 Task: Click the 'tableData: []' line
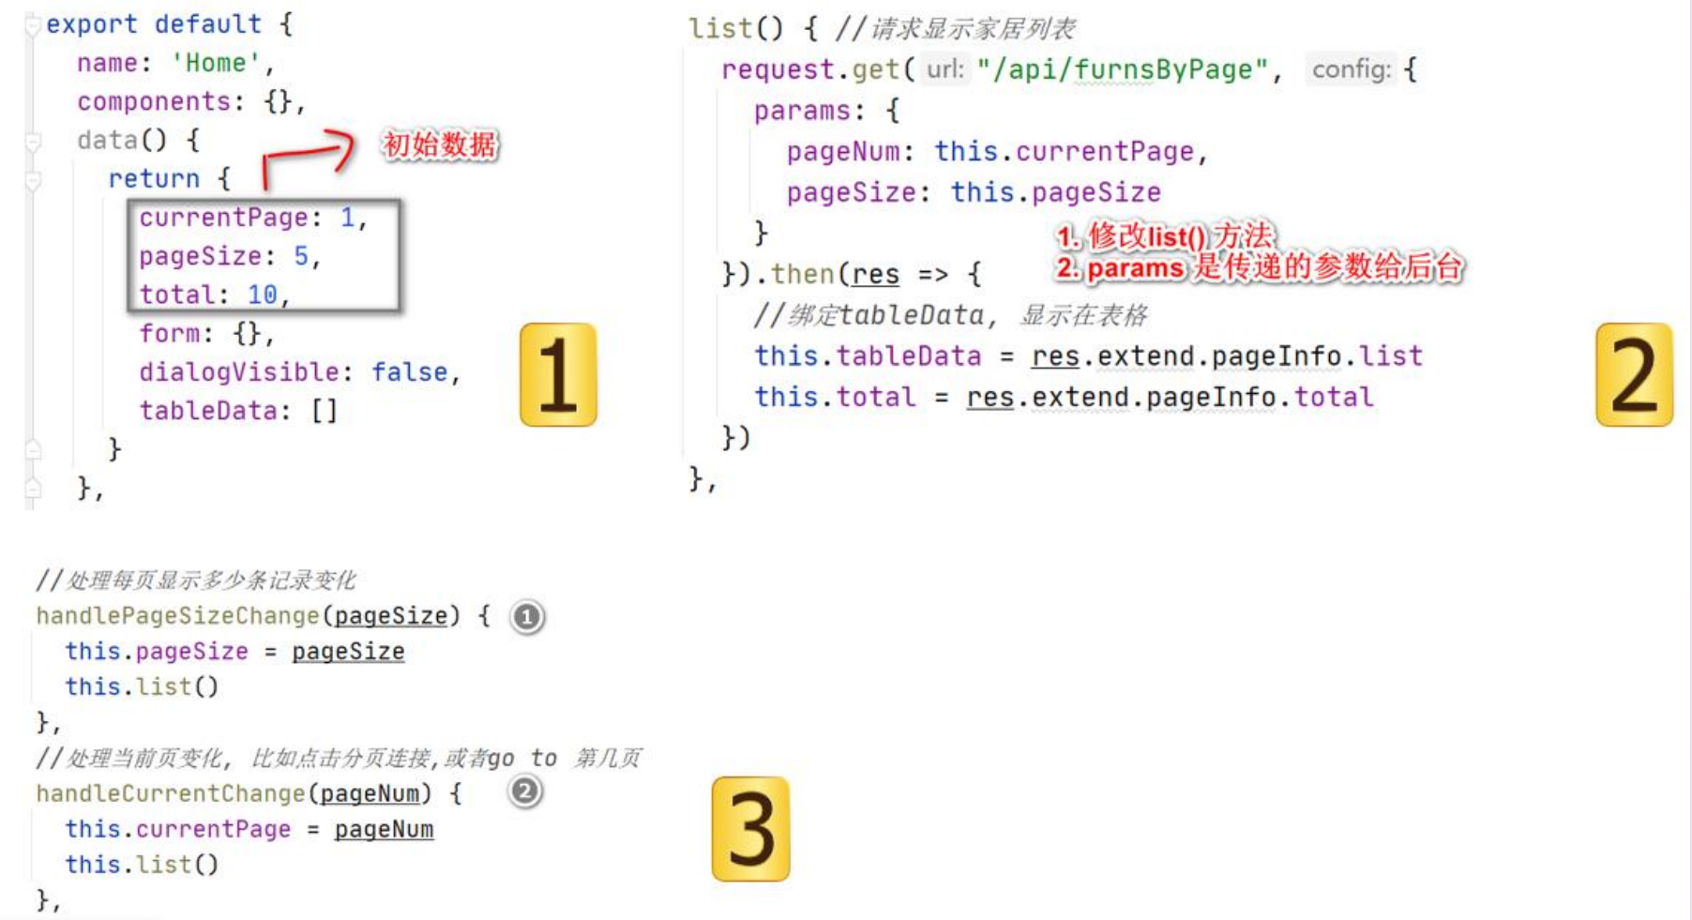pyautogui.click(x=238, y=411)
